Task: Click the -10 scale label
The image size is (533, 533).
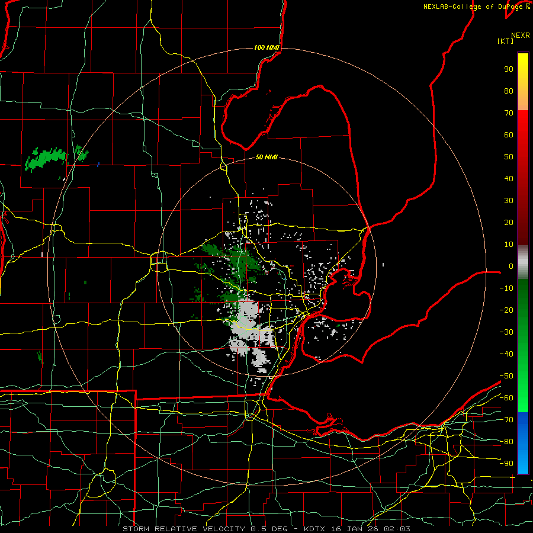Action: [506, 288]
